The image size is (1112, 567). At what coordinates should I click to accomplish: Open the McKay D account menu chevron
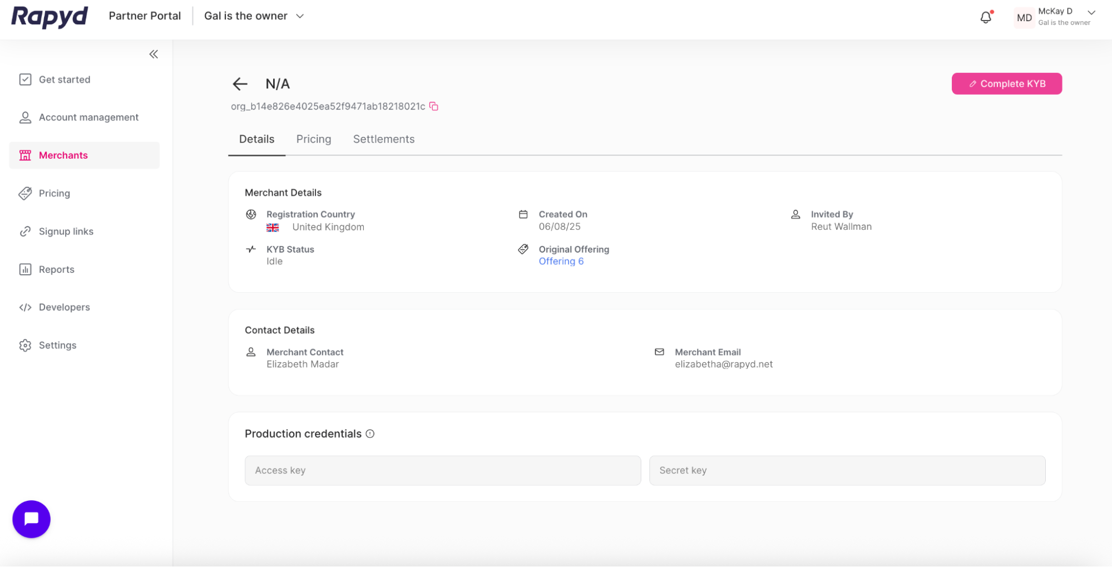pyautogui.click(x=1091, y=13)
